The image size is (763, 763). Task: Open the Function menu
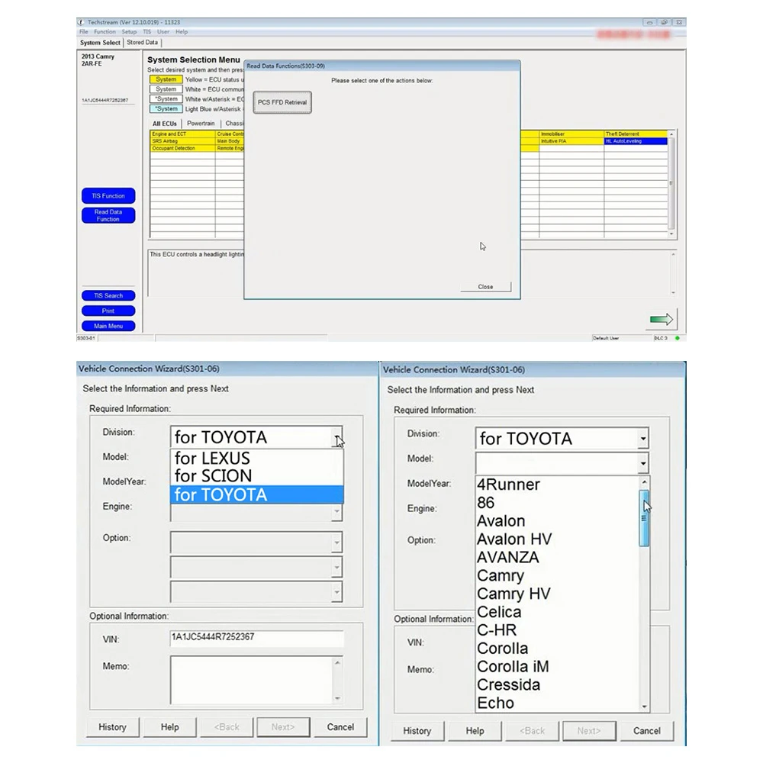click(105, 31)
